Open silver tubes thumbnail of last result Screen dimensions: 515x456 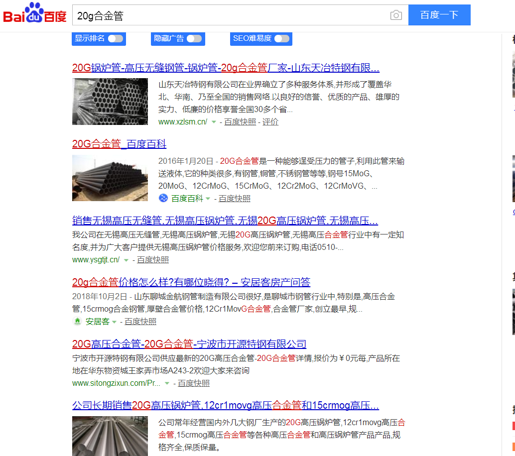(x=110, y=436)
